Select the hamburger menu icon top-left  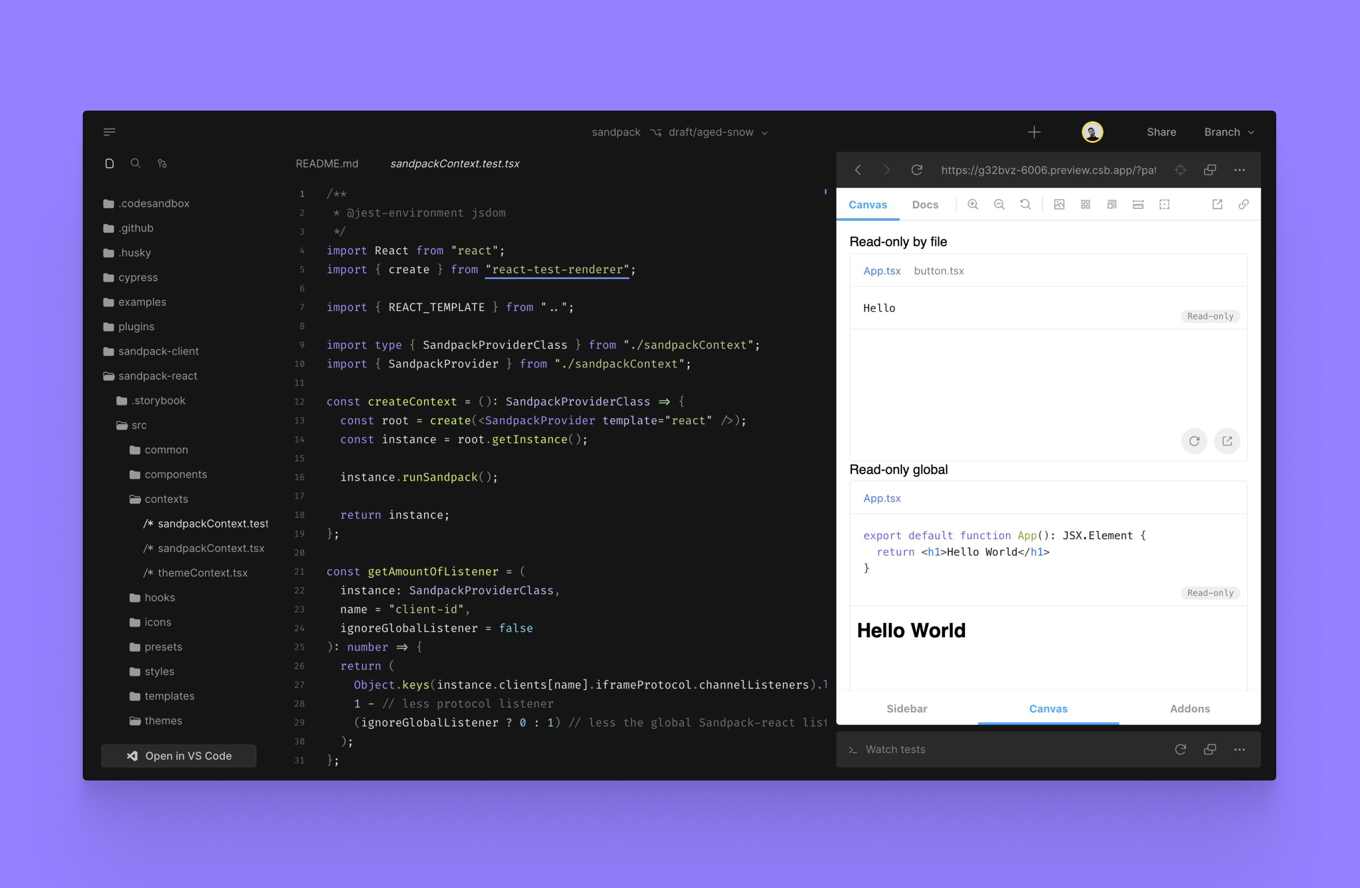(109, 132)
